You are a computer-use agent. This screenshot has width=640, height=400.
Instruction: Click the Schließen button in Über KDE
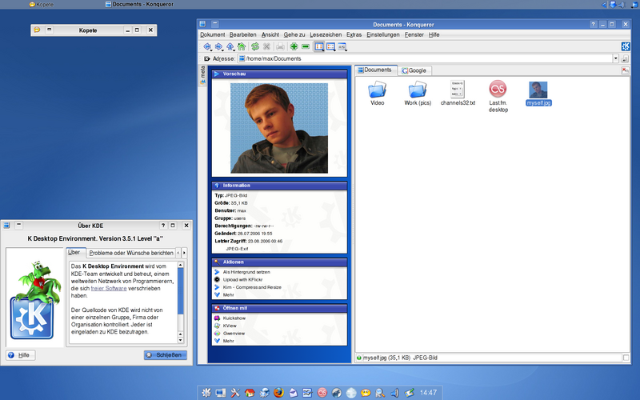pyautogui.click(x=166, y=355)
